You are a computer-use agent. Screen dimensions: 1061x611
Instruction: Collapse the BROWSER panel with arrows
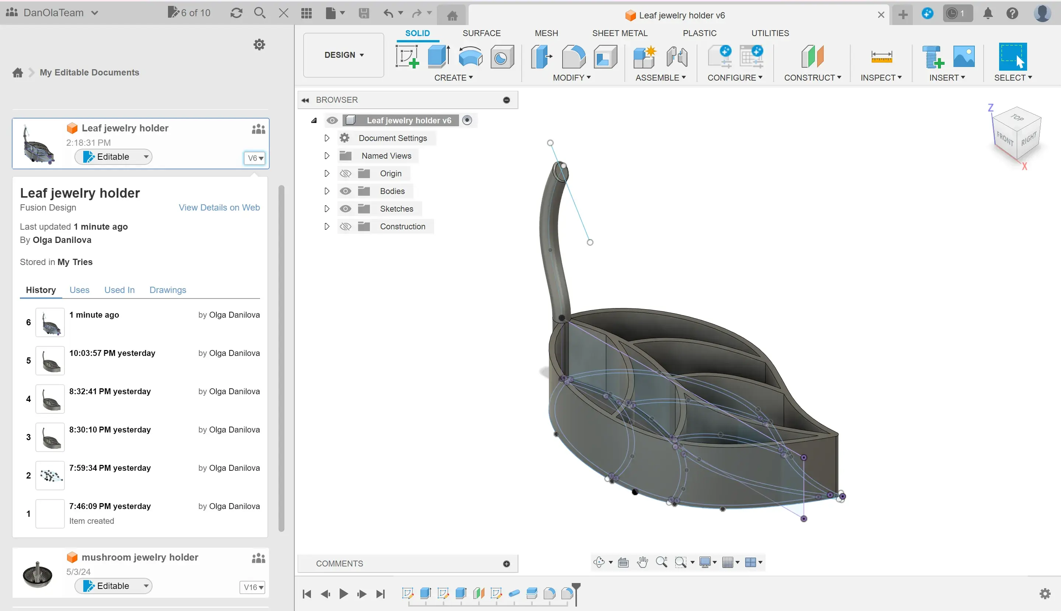tap(305, 100)
